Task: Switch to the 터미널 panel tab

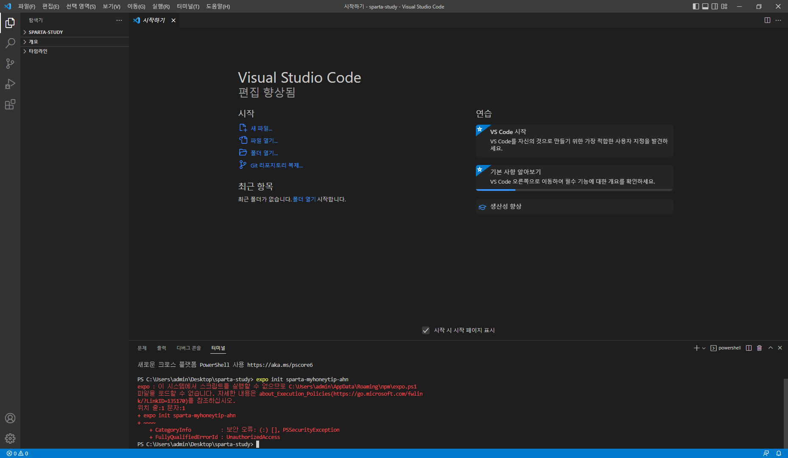Action: pyautogui.click(x=218, y=348)
